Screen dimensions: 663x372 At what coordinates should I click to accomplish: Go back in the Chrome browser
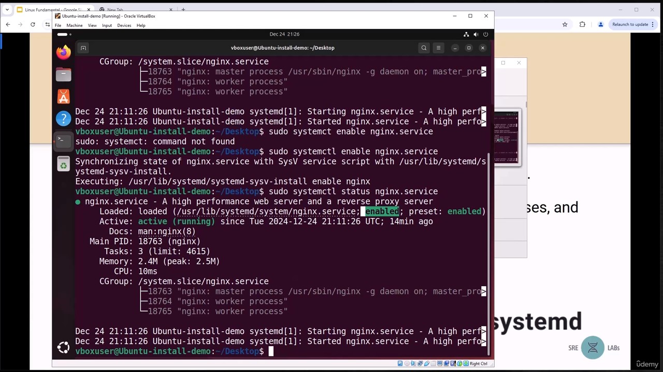pyautogui.click(x=8, y=24)
